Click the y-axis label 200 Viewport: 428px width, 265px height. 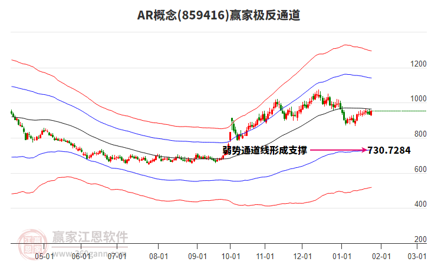[x=420, y=239]
